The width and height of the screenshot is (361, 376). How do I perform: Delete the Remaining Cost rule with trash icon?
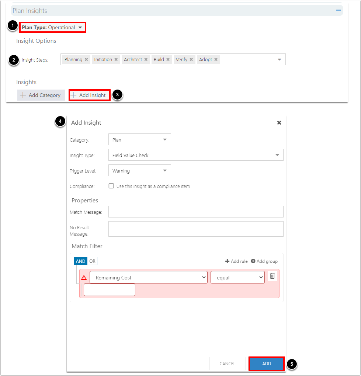(x=272, y=276)
